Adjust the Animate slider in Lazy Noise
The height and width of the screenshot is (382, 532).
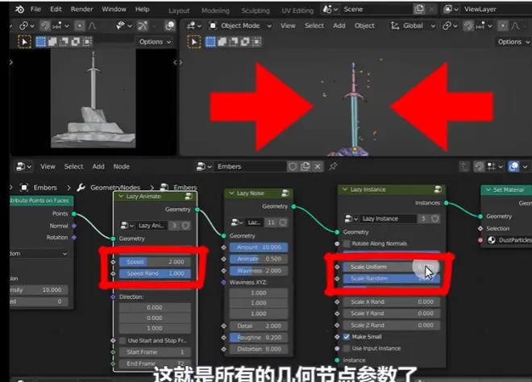point(259,259)
